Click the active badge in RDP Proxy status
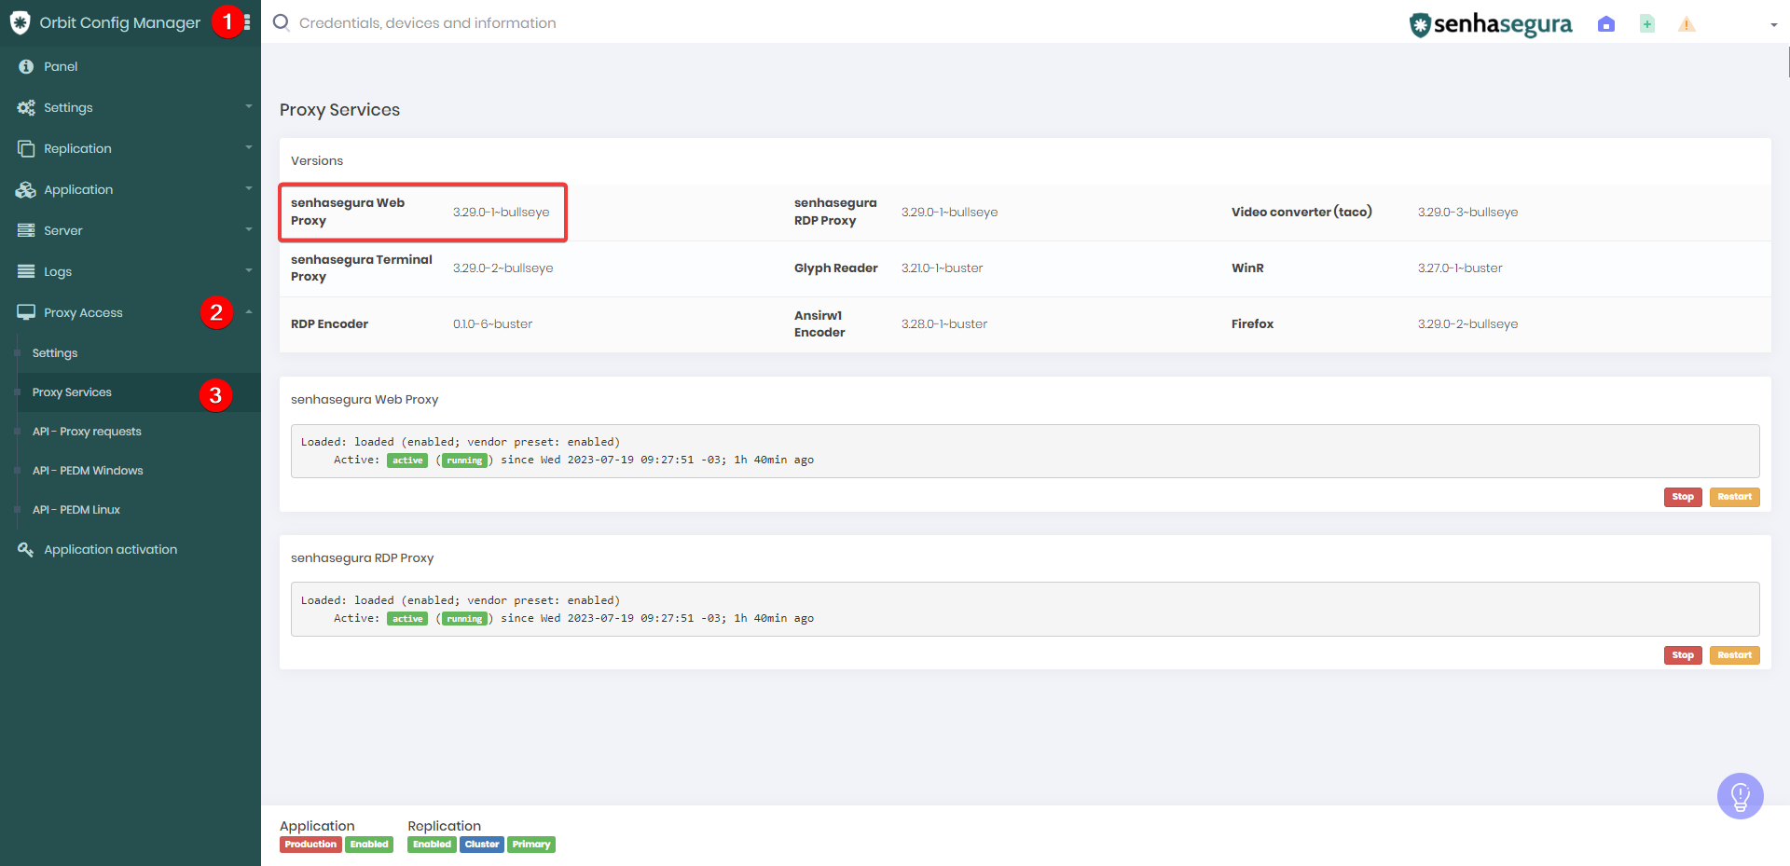This screenshot has height=866, width=1790. click(x=407, y=619)
